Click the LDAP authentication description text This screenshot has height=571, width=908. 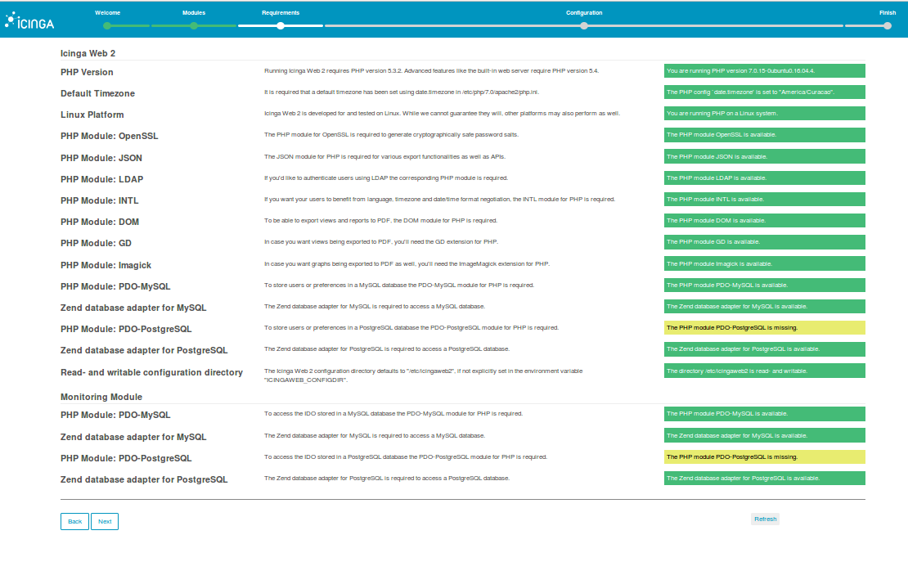pyautogui.click(x=386, y=178)
